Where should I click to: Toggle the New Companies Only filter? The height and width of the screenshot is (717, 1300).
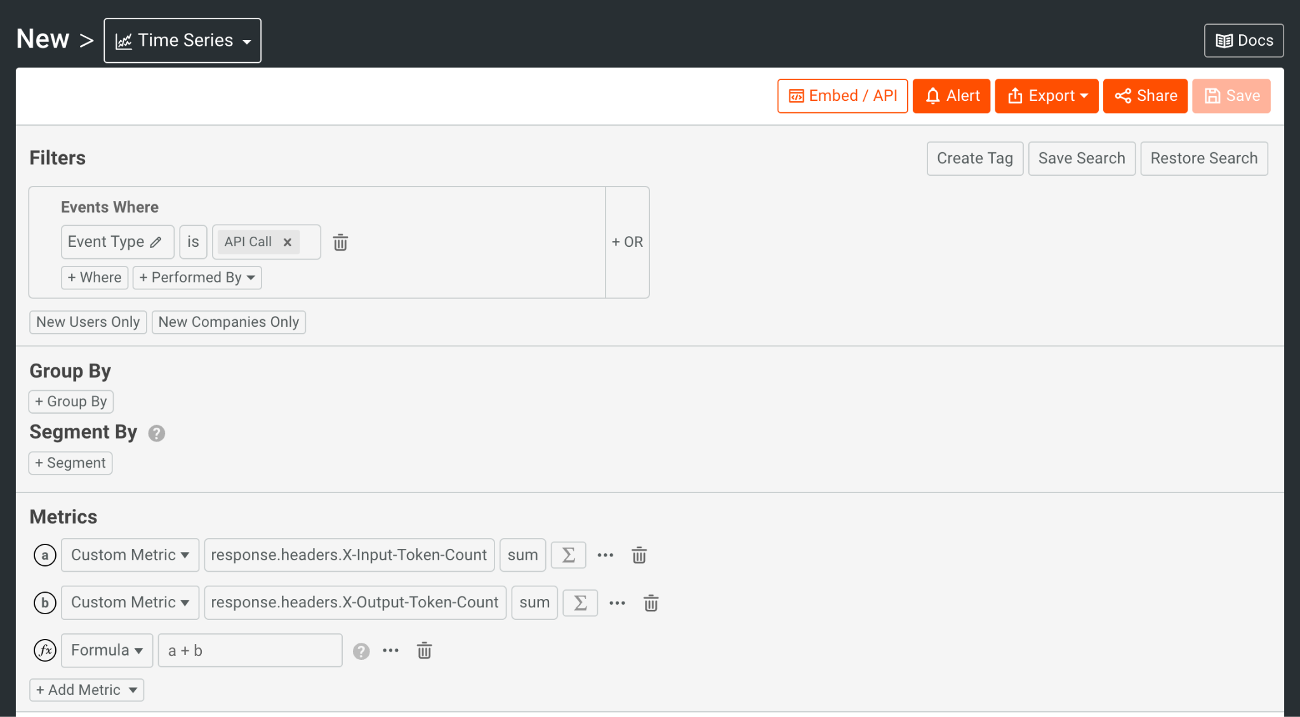[x=229, y=322]
